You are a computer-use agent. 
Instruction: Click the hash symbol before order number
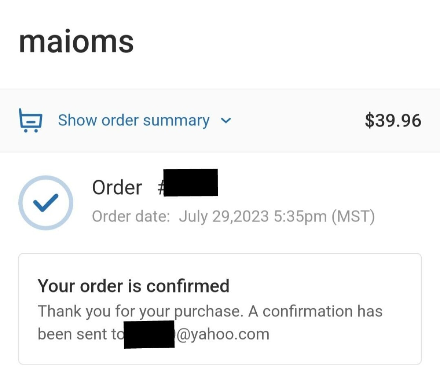[160, 188]
